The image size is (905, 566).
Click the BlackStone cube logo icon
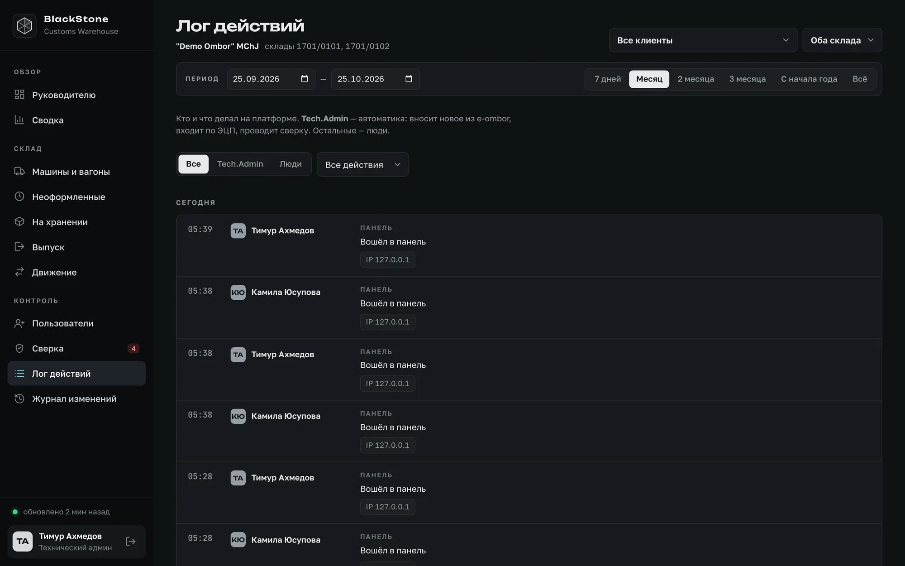click(x=24, y=25)
